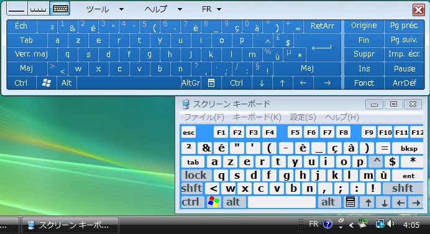Switch to the writing pad mode icon
The width and height of the screenshot is (430, 234).
click(x=17, y=9)
